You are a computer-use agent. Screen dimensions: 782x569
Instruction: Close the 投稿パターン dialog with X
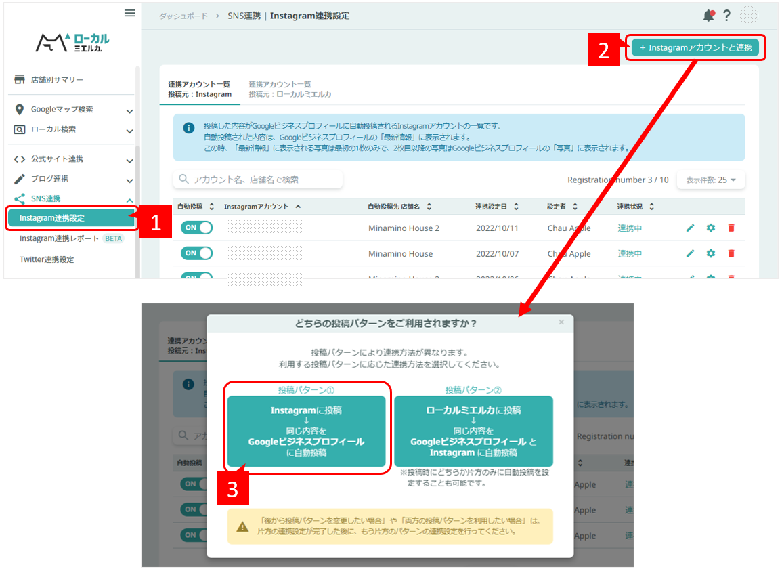[561, 322]
